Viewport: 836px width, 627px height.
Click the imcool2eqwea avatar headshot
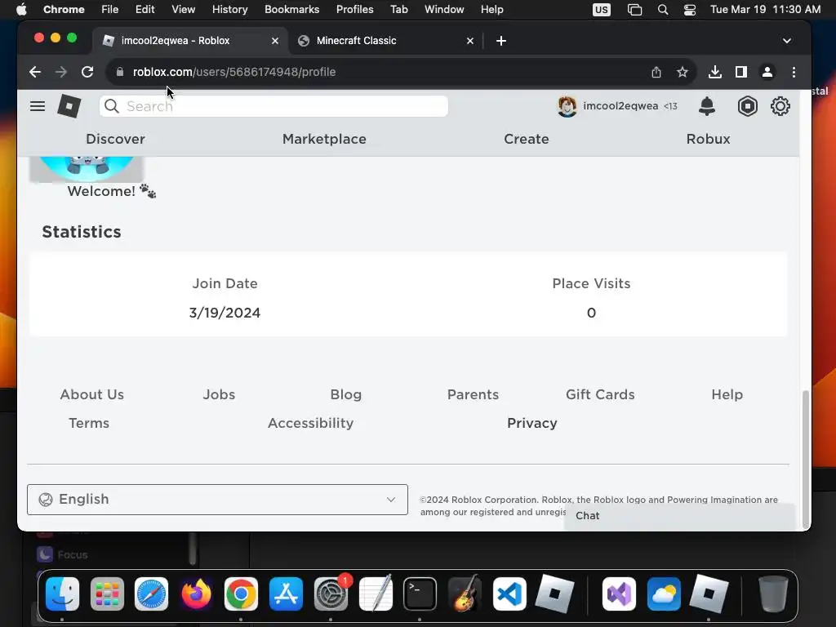(567, 106)
